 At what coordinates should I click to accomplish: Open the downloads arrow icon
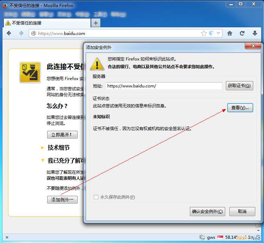tap(255, 33)
